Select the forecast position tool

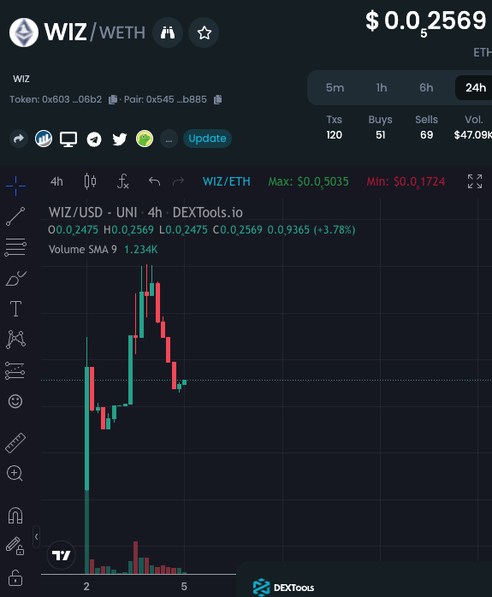(x=15, y=370)
